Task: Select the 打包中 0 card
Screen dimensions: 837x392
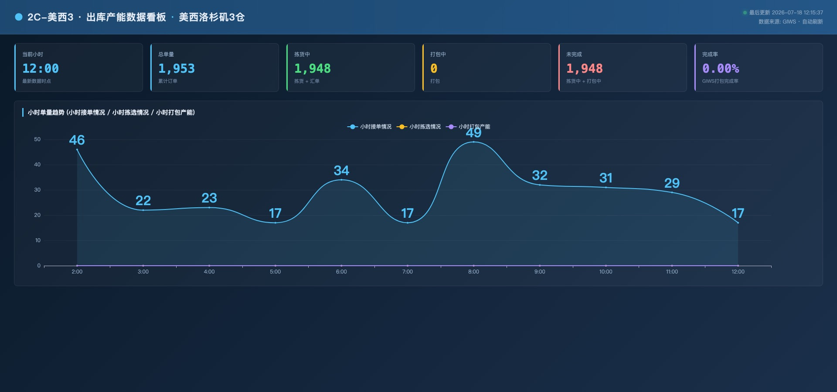Action: [487, 68]
